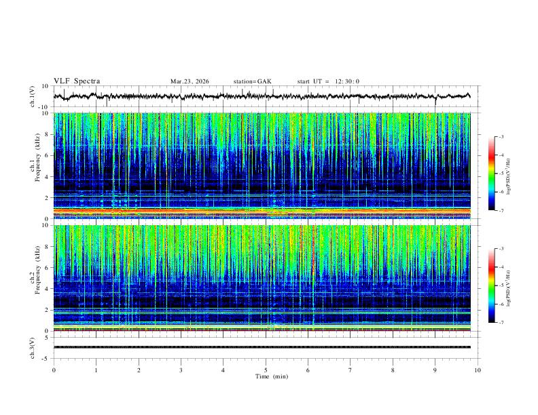538x415 pixels.
Task: Click the ch.3 flat black trace
Action: coord(262,347)
